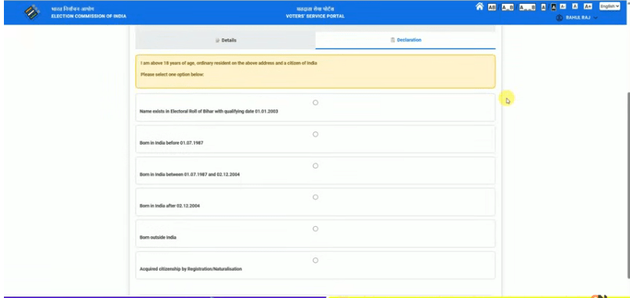Image resolution: width=630 pixels, height=298 pixels.
Task: Go to portal home via house icon
Action: coord(480,6)
